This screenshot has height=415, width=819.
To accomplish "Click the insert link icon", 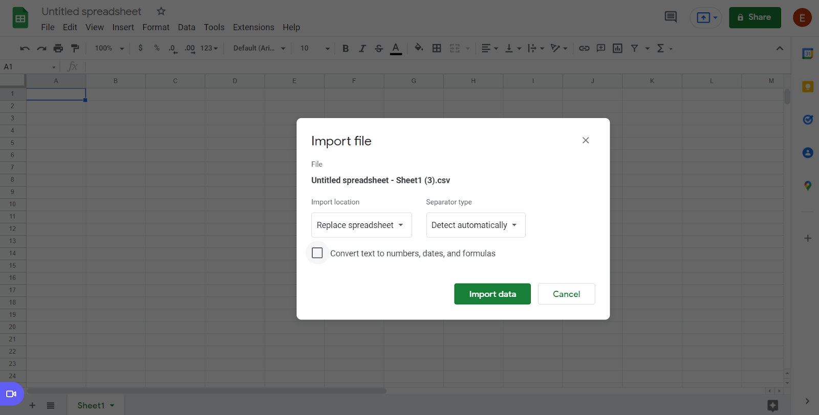I will (x=584, y=48).
